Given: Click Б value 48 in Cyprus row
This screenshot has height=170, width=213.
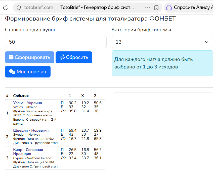Looking at the screenshot, I should (x=96, y=154).
